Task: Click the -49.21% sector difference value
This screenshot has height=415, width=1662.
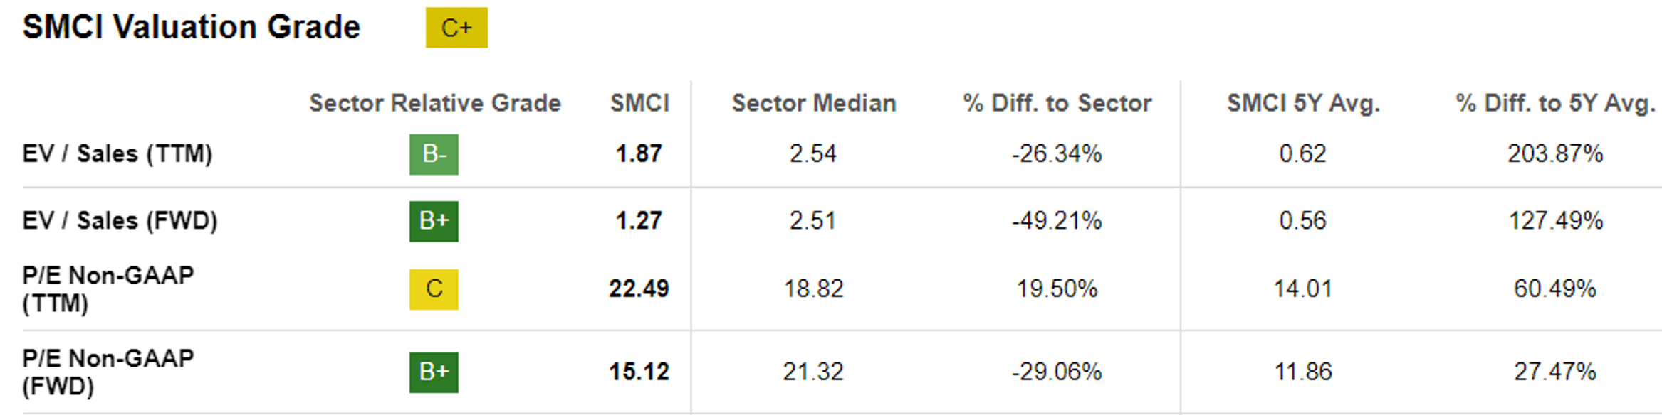Action: [1057, 221]
